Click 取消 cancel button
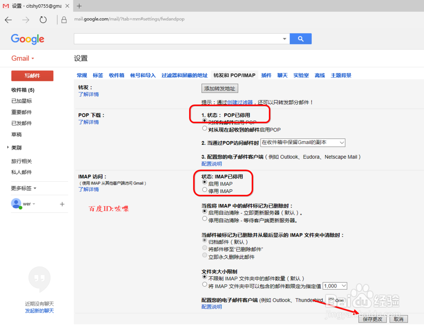The width and height of the screenshot is (424, 329). (x=399, y=319)
